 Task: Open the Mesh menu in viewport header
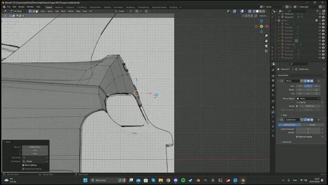(63, 11)
